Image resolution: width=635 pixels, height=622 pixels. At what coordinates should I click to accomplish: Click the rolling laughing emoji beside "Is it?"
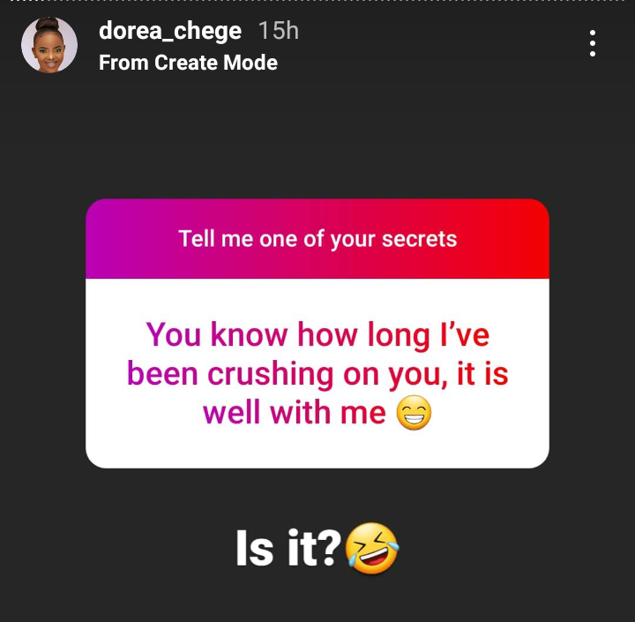[x=372, y=548]
